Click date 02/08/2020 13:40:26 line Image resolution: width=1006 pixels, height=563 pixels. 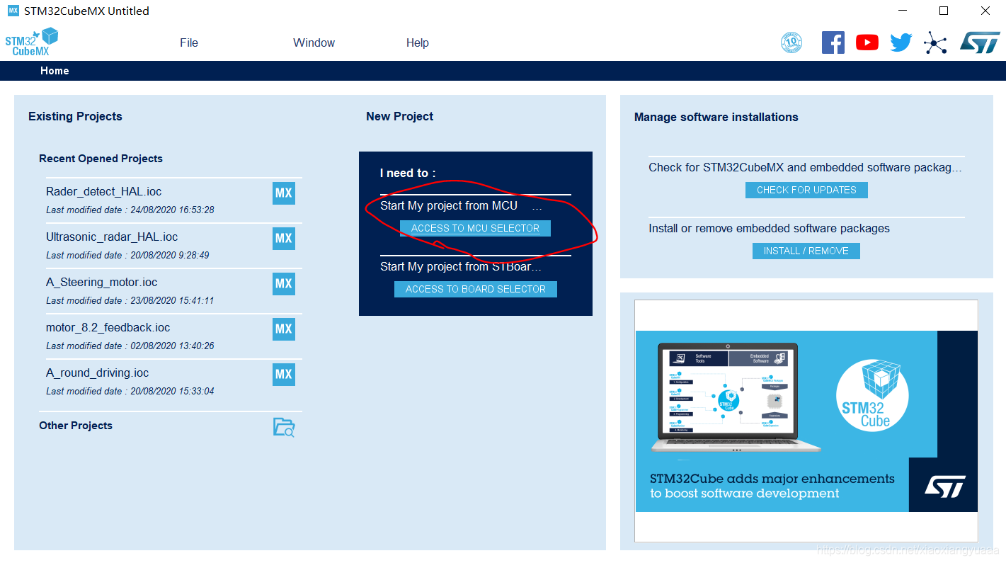tap(130, 346)
